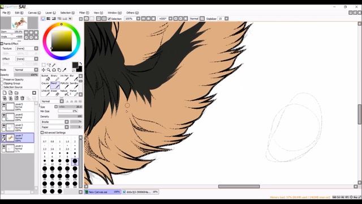Image resolution: width=362 pixels, height=204 pixels.
Task: Toggle Preserve Opacity checkbox
Action: [x=2, y=79]
